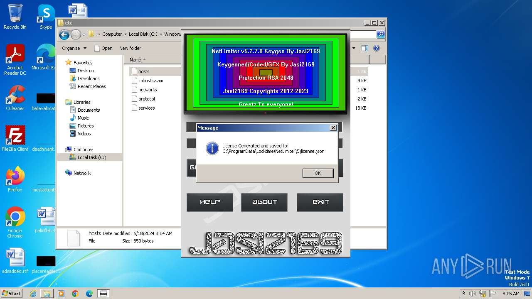Click the keygen ABOUT button

pyautogui.click(x=264, y=202)
